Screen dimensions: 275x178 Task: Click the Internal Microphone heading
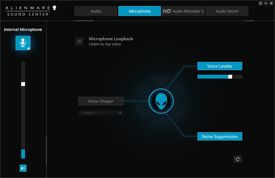[x=23, y=30]
